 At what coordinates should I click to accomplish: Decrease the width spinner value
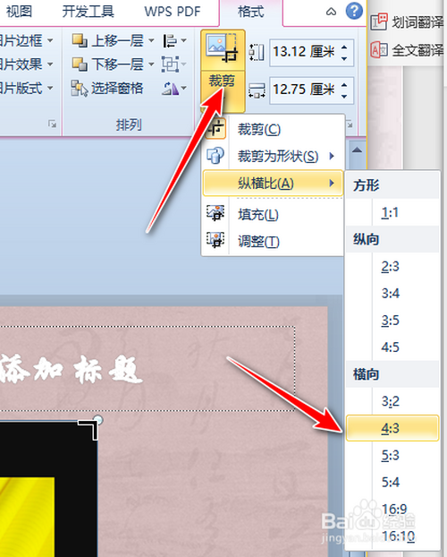[344, 96]
